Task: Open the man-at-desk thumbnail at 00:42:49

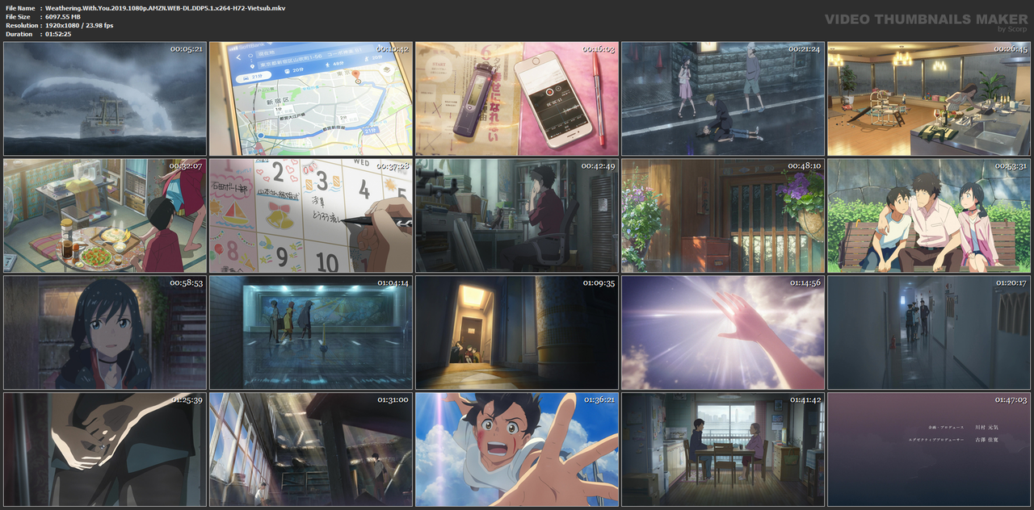Action: tap(517, 215)
